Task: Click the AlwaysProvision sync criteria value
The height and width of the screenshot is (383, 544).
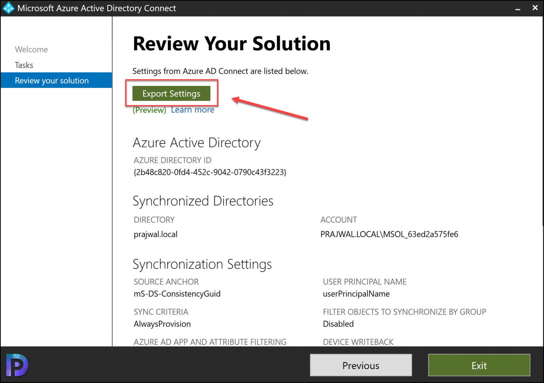Action: [x=162, y=324]
